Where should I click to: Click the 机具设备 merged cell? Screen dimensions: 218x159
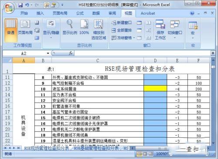point(24,110)
